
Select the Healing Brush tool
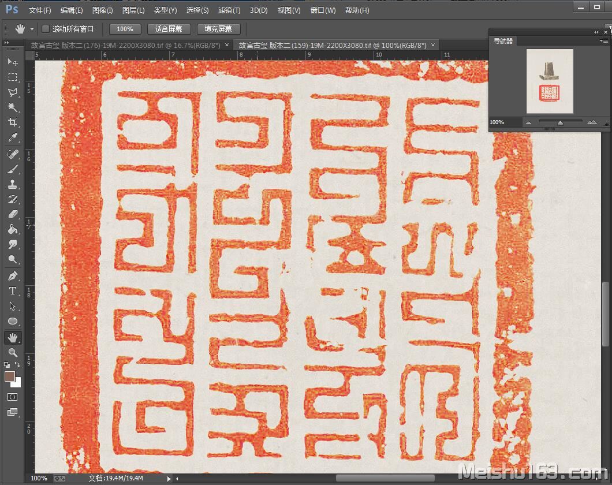click(x=13, y=154)
